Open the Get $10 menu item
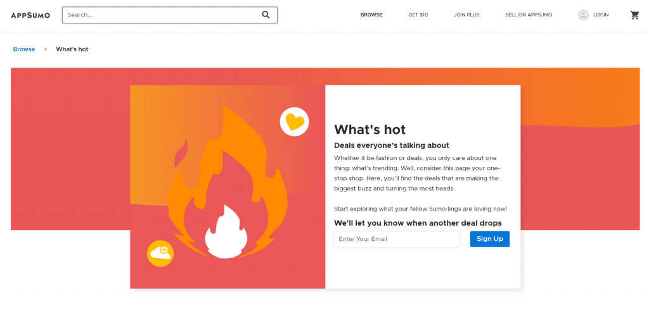Image resolution: width=649 pixels, height=330 pixels. (x=418, y=15)
